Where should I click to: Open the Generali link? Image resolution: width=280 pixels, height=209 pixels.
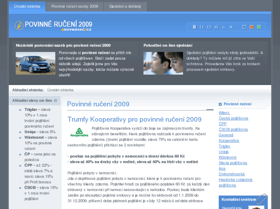tap(226, 135)
